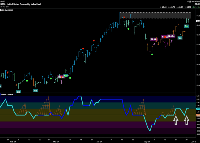Click the Feb '24 month label
Screen dimensions: 200x143
pos(13,142)
